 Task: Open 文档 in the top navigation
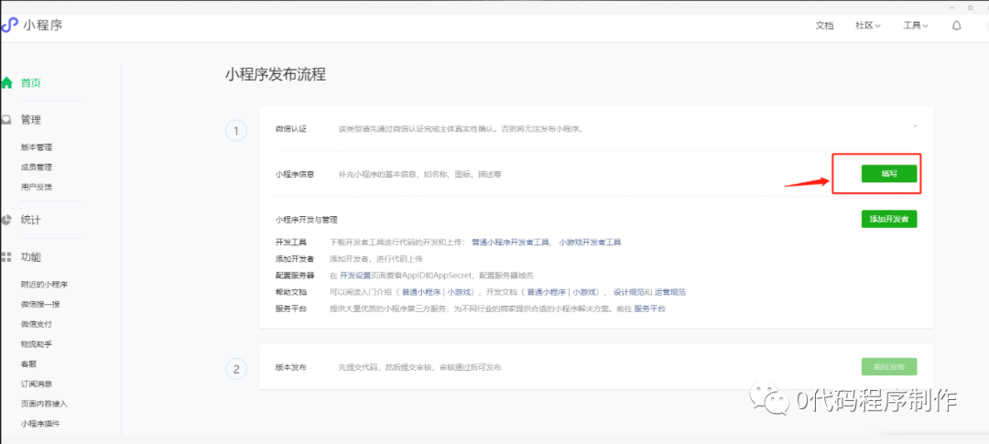tap(824, 26)
